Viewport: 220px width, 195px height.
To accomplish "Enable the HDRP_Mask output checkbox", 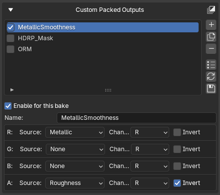I will point(10,38).
